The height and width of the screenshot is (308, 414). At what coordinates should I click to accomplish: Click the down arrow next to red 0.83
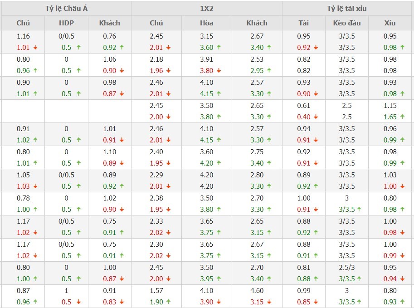tap(122, 303)
